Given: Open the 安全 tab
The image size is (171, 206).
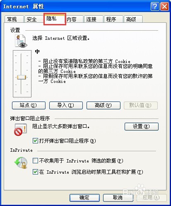Looking at the screenshot, I should (34, 19).
